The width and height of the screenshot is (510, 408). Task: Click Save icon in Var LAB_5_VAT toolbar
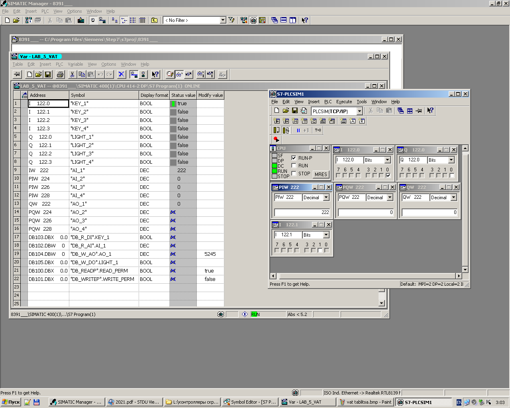coord(48,75)
